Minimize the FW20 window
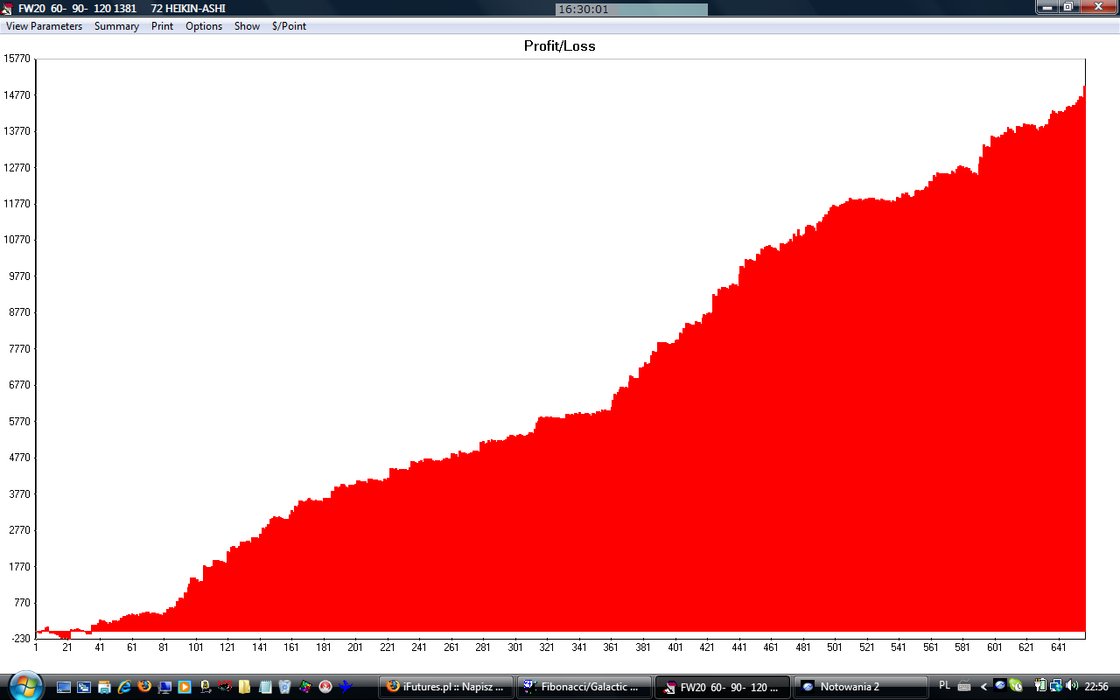The width and height of the screenshot is (1120, 700). [x=1046, y=7]
